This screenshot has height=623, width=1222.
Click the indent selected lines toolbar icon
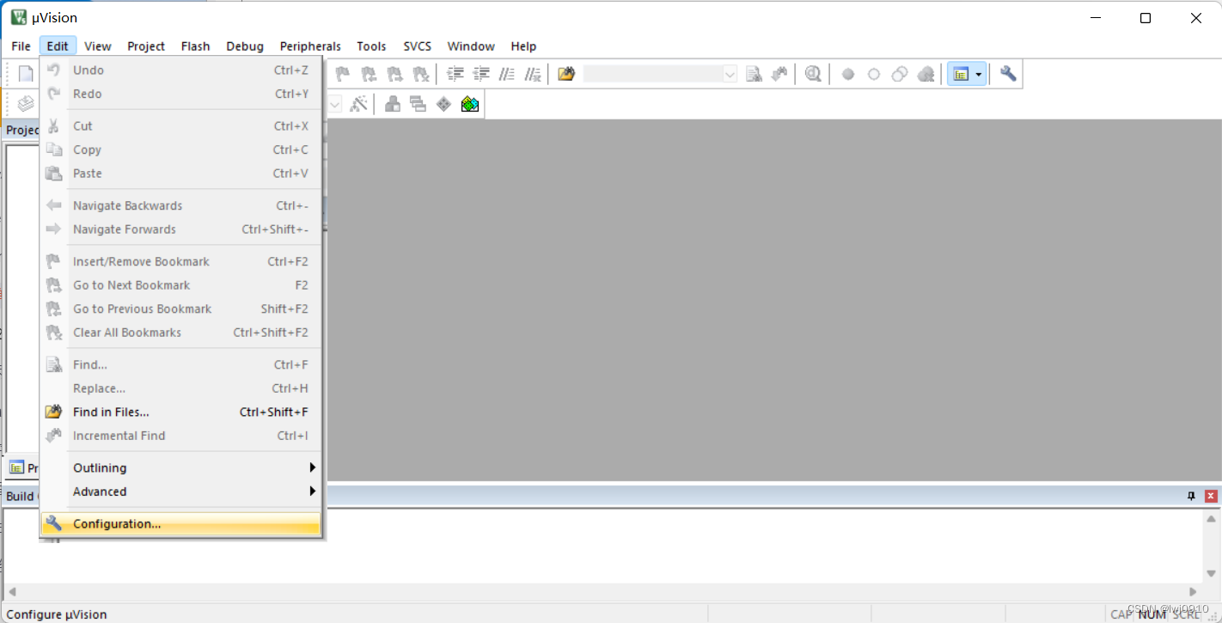[x=455, y=74]
